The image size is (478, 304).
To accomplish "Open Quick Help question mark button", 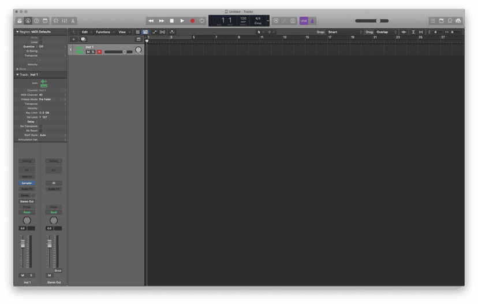I will point(36,21).
